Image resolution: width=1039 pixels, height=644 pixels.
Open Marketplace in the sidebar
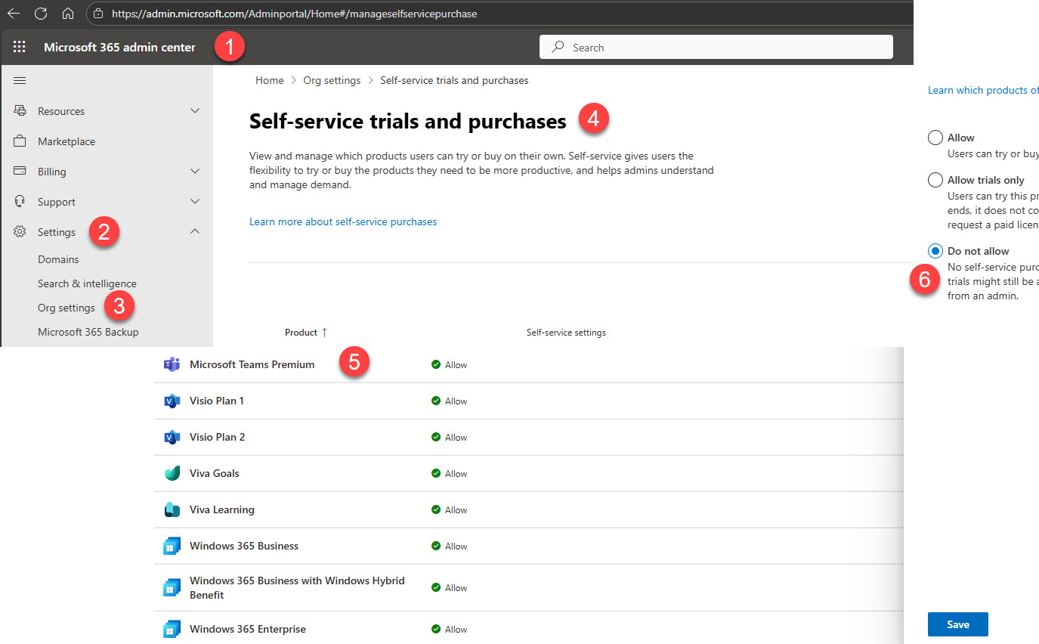tap(66, 141)
